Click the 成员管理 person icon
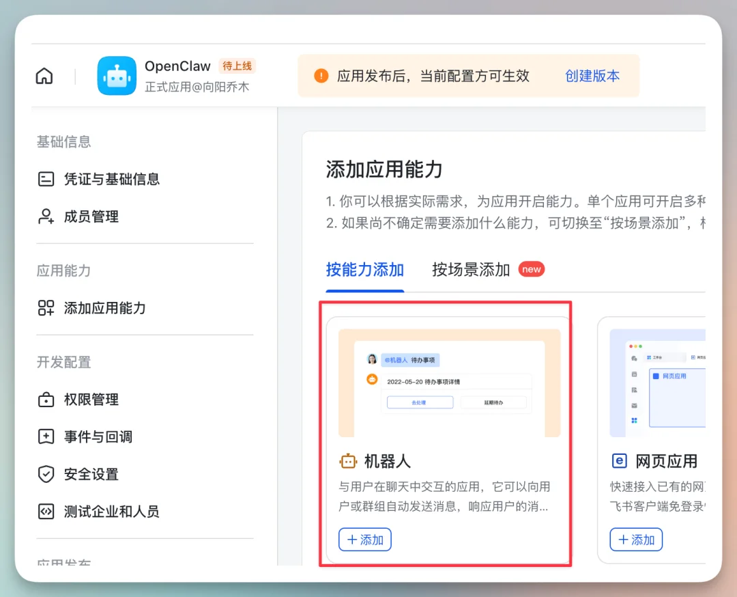 pyautogui.click(x=46, y=217)
